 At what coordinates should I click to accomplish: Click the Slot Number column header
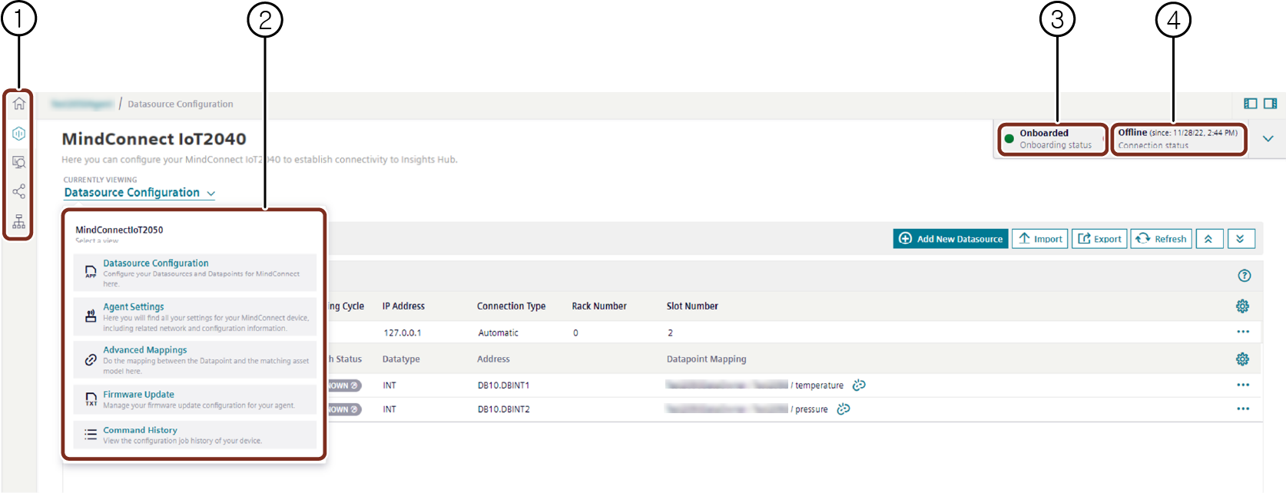[x=692, y=306]
